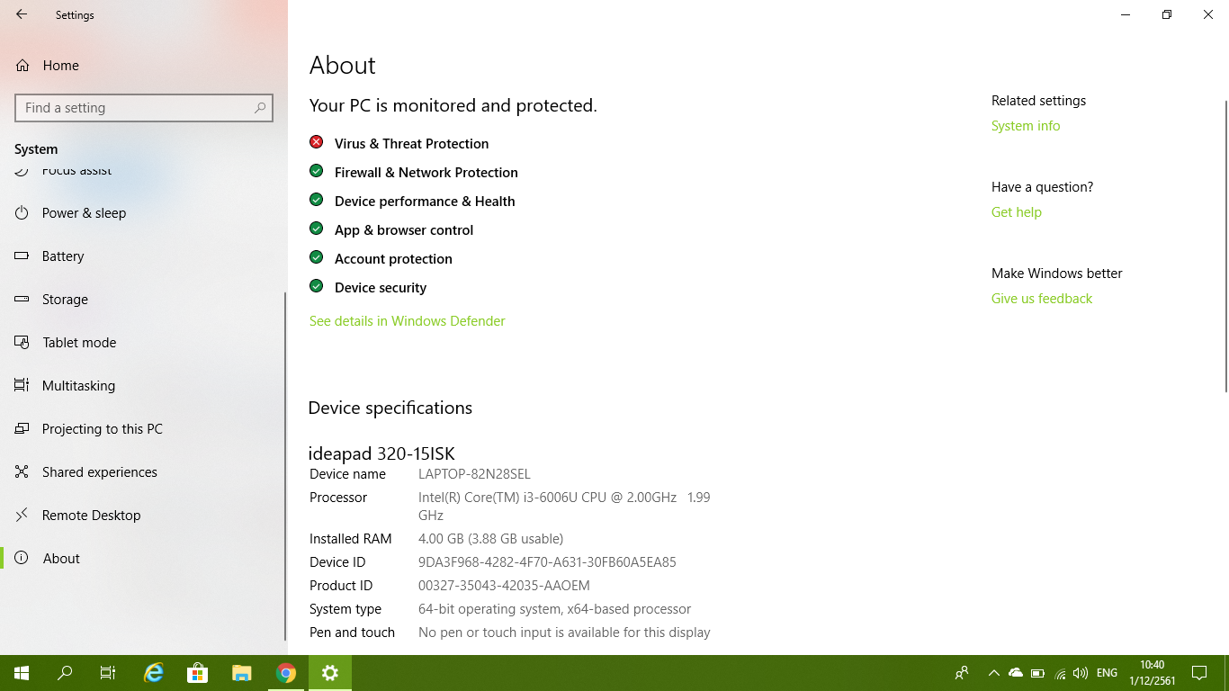
Task: Click the ideapad 320-15ISK model name
Action: click(x=381, y=453)
